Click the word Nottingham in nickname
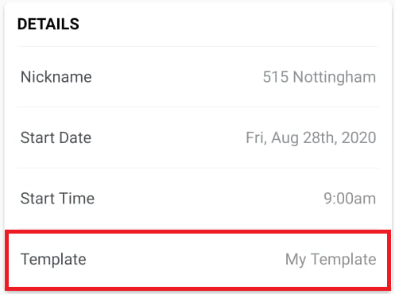 click(x=335, y=77)
